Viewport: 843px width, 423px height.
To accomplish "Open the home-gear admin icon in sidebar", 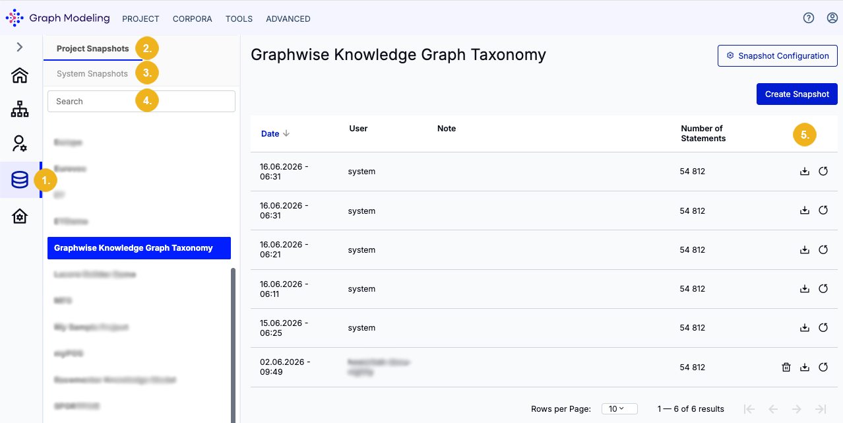I will click(20, 216).
